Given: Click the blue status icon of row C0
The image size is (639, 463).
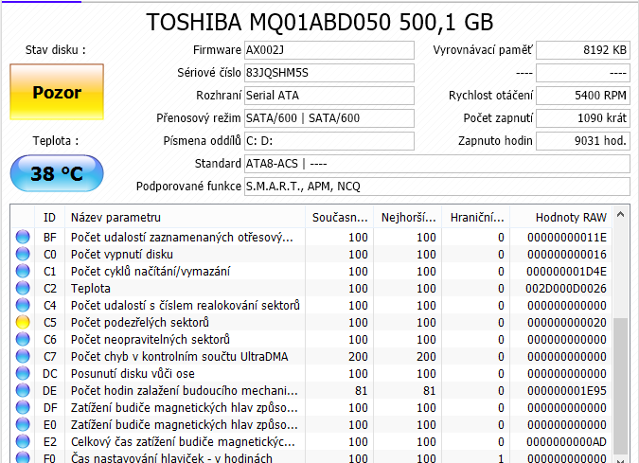Looking at the screenshot, I should tap(23, 254).
